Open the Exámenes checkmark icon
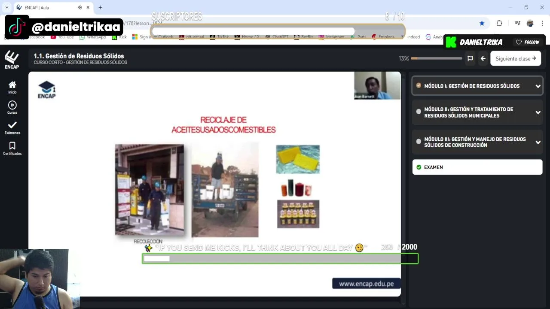This screenshot has width=550, height=309. pos(12,127)
